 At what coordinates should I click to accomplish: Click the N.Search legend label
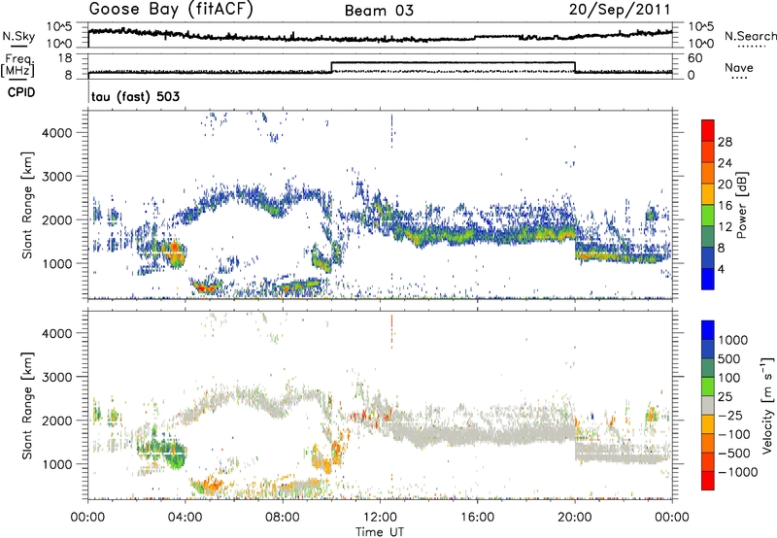pyautogui.click(x=750, y=36)
